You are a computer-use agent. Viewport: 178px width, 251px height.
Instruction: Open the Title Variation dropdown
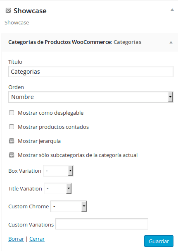58,188
